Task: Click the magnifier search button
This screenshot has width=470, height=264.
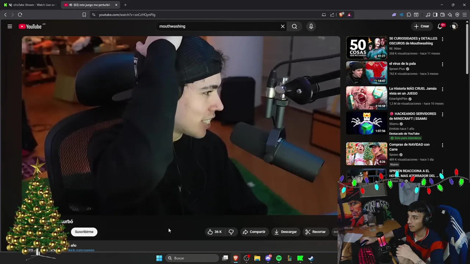Action: (x=294, y=26)
